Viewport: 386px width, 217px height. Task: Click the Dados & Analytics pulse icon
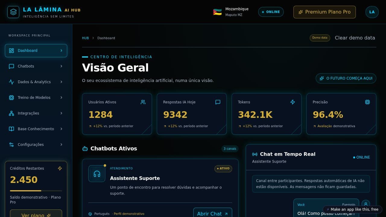point(11,82)
